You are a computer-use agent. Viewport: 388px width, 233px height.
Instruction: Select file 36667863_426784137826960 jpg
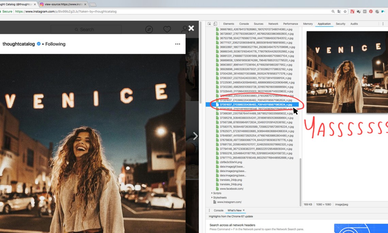[x=256, y=29]
